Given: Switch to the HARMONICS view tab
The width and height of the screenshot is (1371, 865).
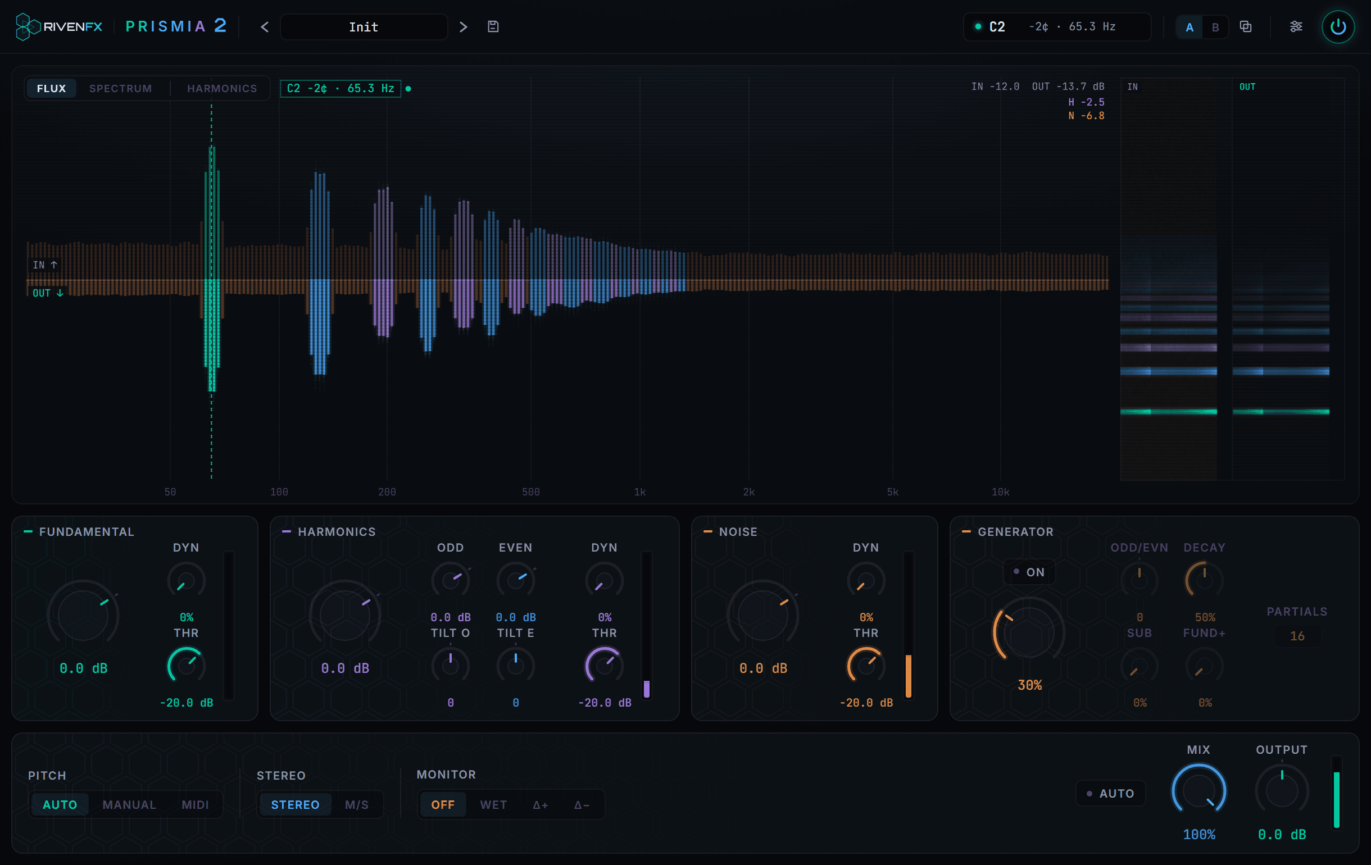Looking at the screenshot, I should point(222,88).
